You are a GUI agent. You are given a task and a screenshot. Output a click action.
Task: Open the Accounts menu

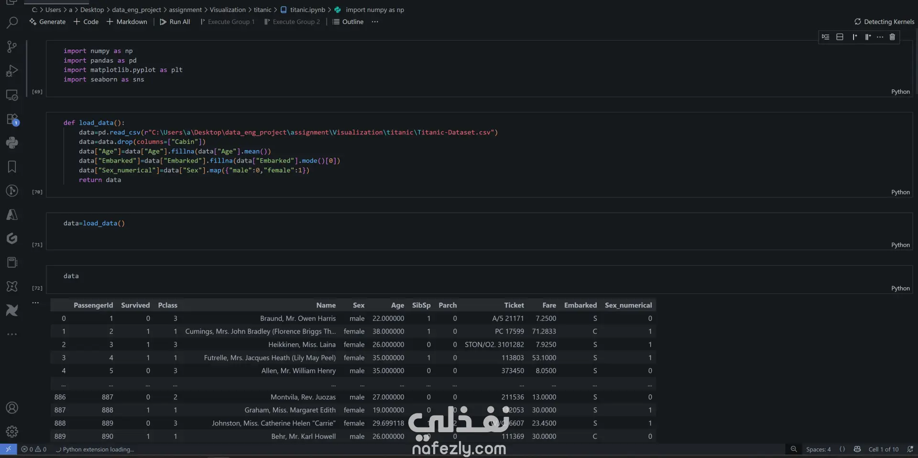12,408
